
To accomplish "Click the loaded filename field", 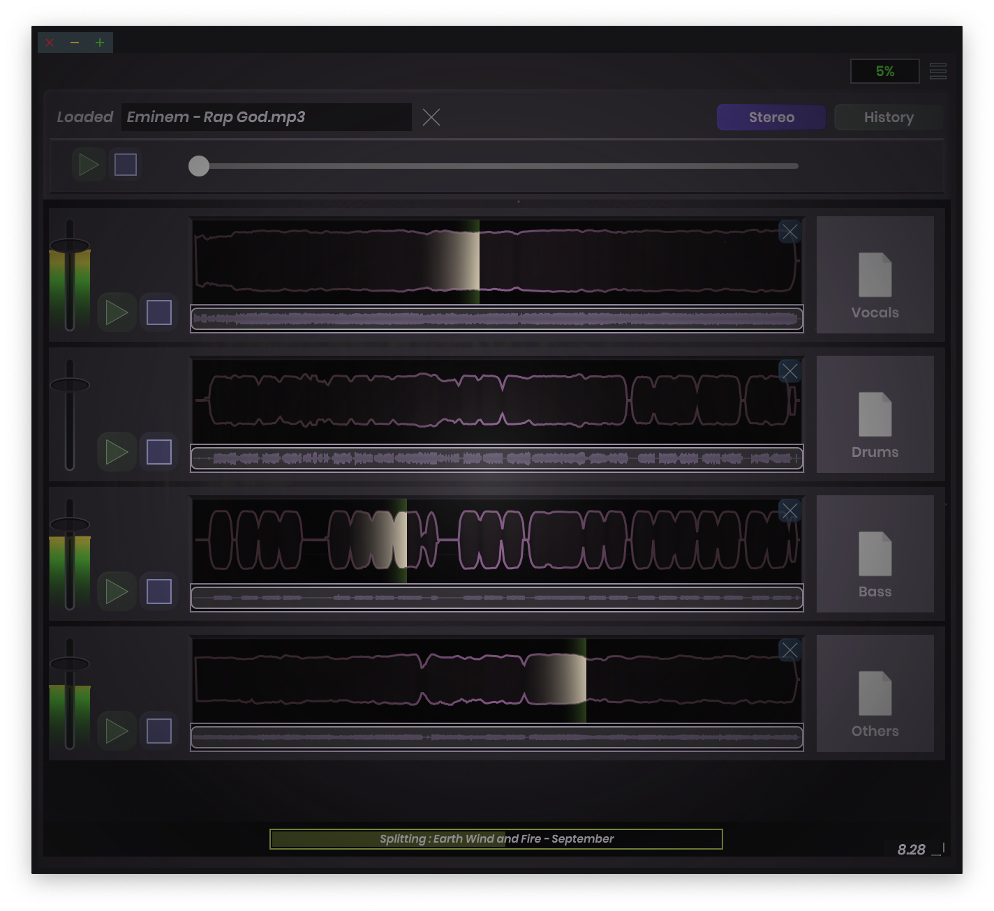I will tap(266, 117).
